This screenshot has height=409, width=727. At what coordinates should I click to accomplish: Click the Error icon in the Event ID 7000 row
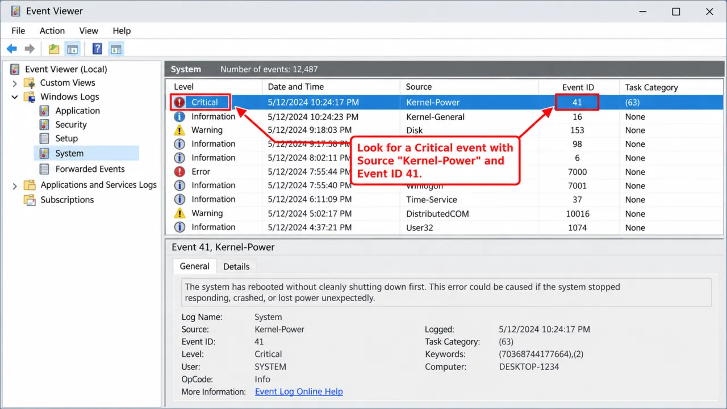tap(179, 172)
